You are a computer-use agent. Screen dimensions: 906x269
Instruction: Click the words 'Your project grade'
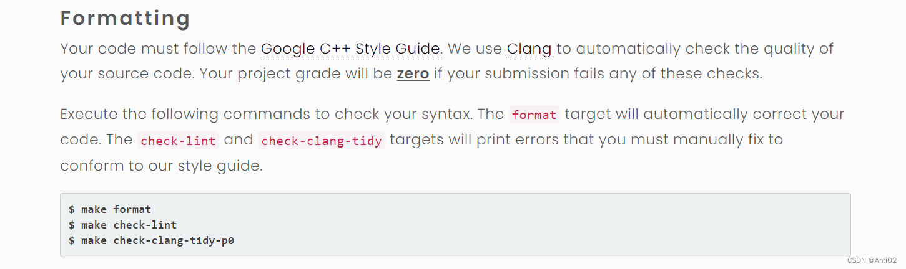(x=269, y=74)
